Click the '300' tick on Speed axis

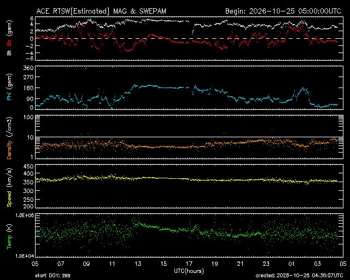pos(28,191)
